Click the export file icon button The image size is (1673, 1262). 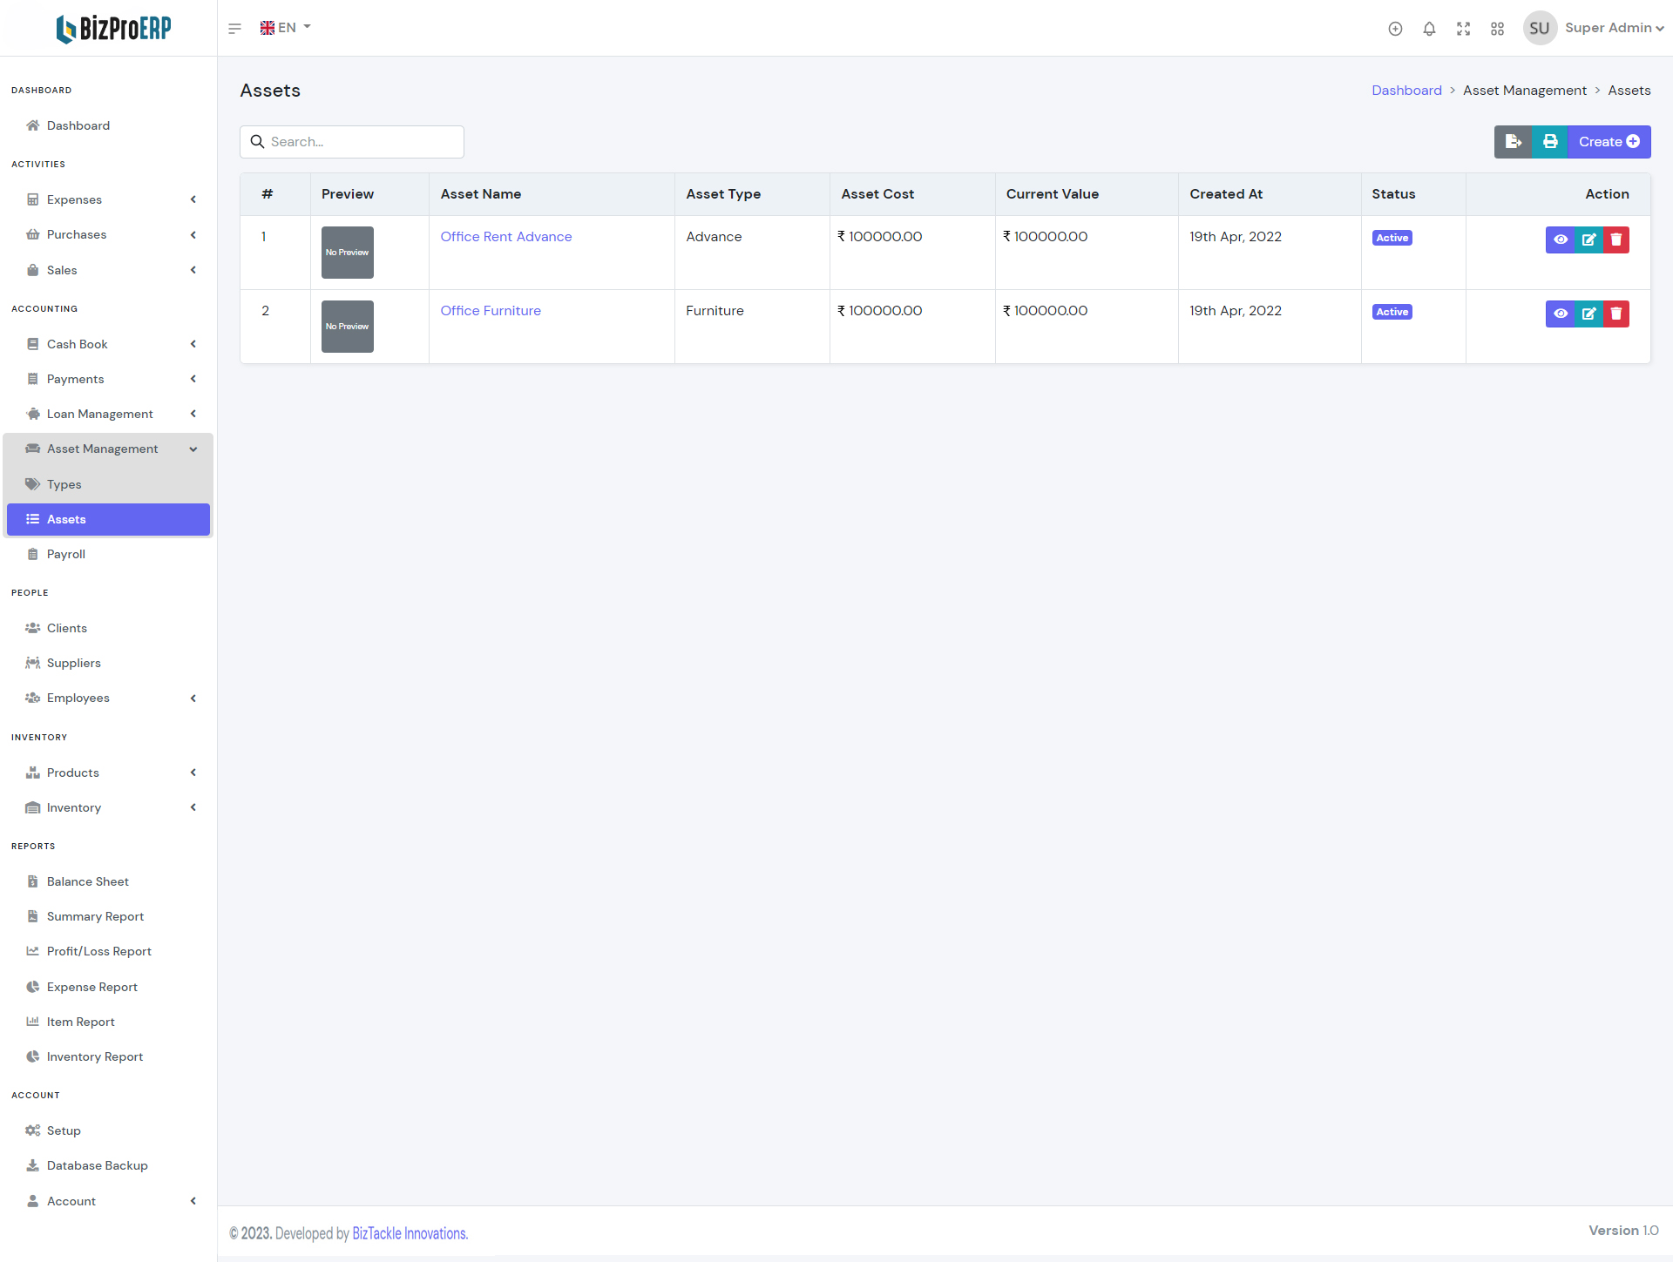(1513, 142)
